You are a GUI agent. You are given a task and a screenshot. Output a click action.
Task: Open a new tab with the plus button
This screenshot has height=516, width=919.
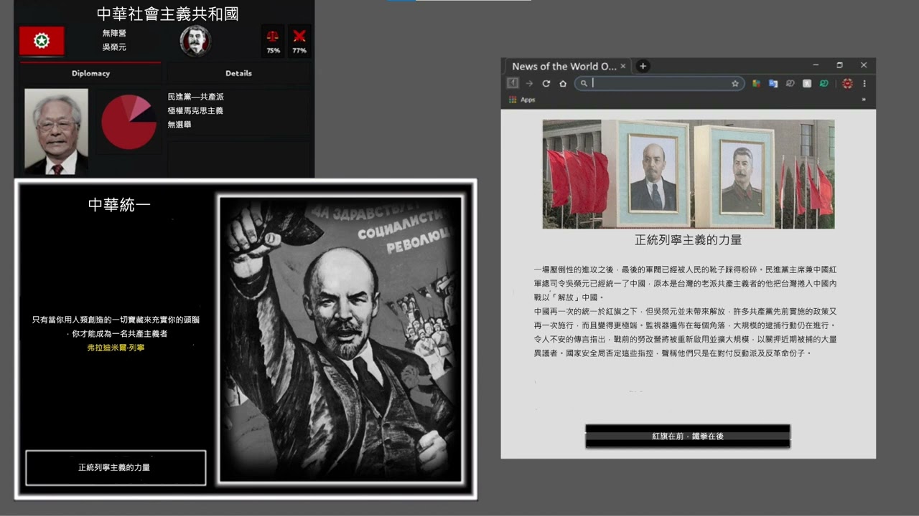pos(643,66)
